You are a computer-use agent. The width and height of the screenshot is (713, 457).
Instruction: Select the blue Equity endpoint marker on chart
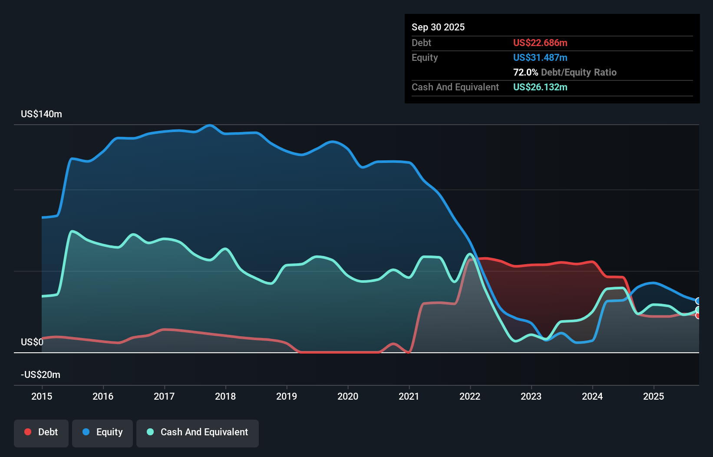[x=698, y=301]
